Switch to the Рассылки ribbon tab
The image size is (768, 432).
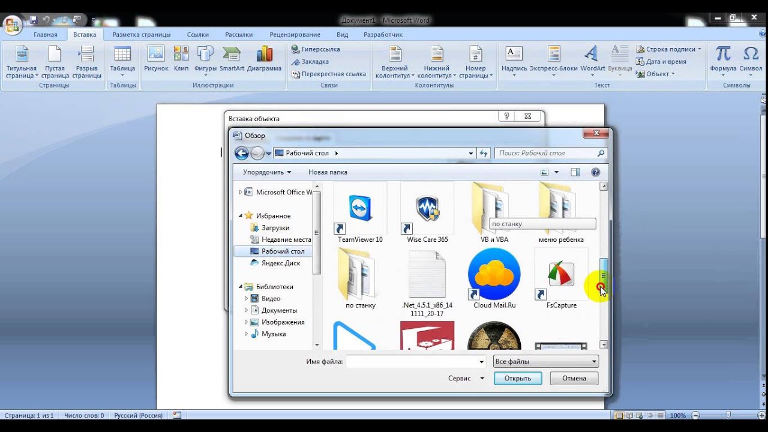[239, 35]
